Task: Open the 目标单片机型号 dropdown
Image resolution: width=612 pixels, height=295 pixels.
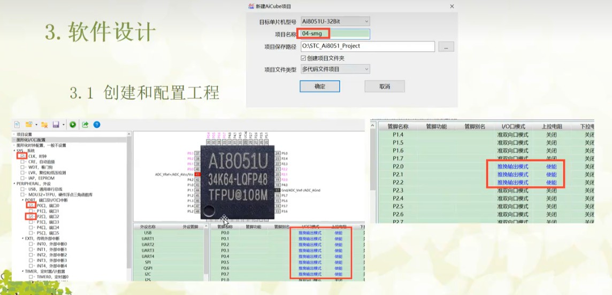Action: (x=335, y=21)
